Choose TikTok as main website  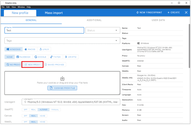(x=56, y=57)
